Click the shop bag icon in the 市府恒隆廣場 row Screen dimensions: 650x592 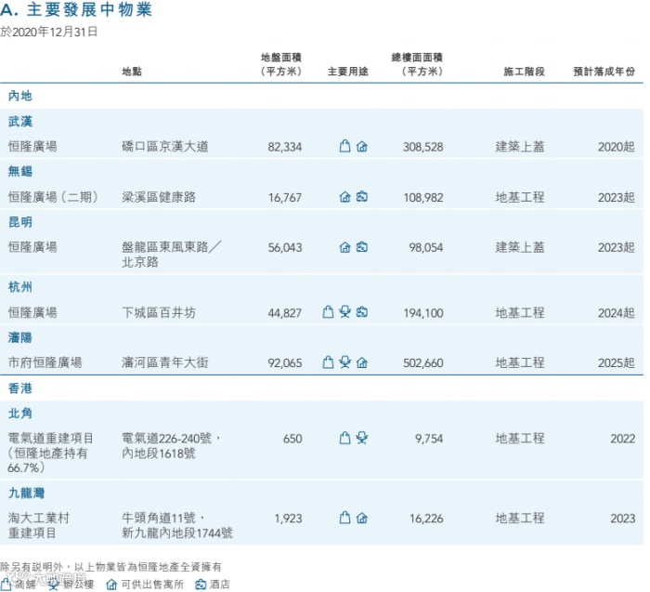328,362
